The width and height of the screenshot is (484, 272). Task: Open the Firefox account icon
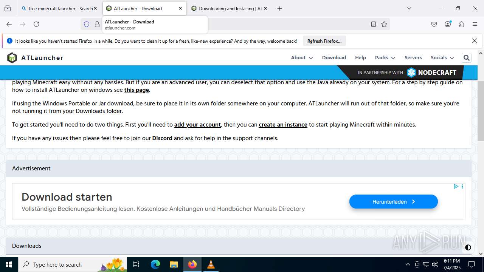[448, 24]
